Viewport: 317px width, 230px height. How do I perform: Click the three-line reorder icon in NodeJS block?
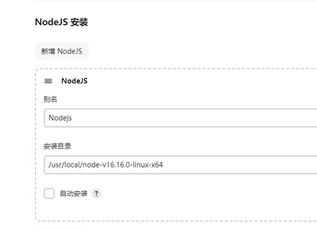[48, 81]
